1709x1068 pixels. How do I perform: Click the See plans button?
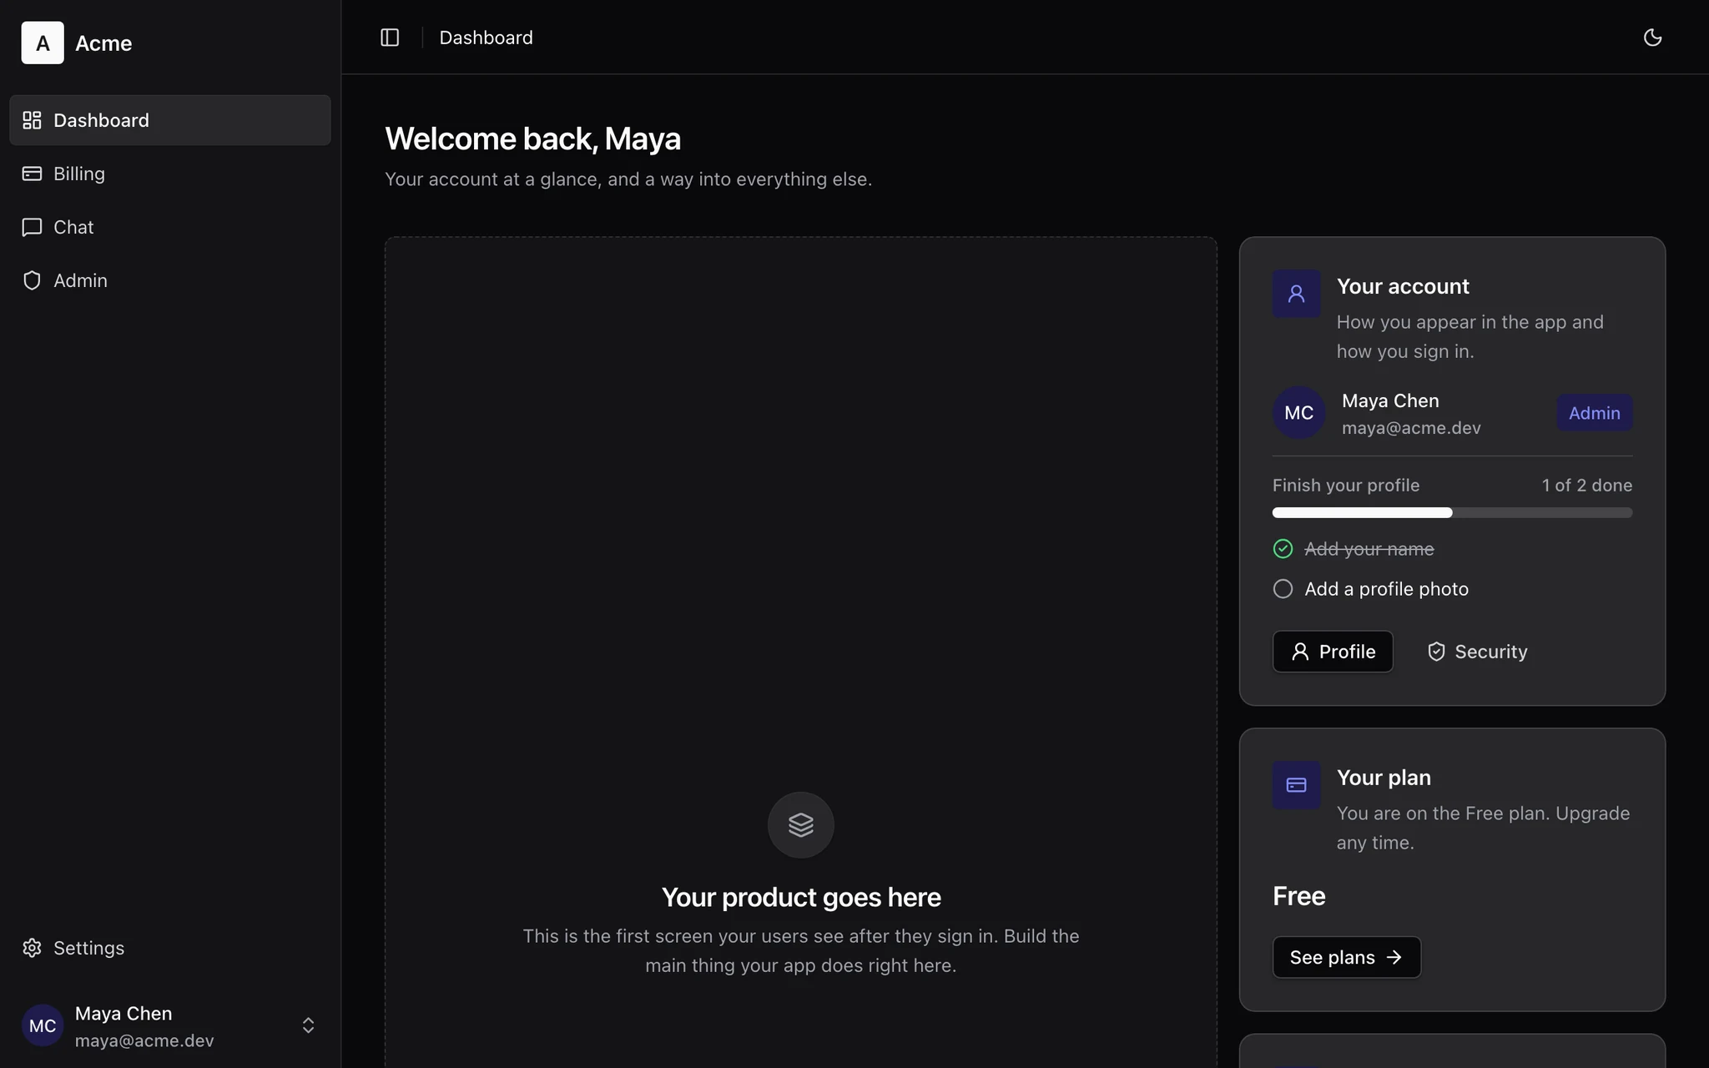1346,957
